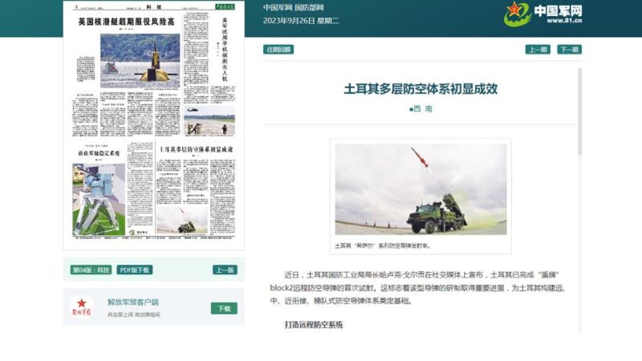Go to previous issue with 上一期
The image size is (642, 361).
tap(537, 50)
